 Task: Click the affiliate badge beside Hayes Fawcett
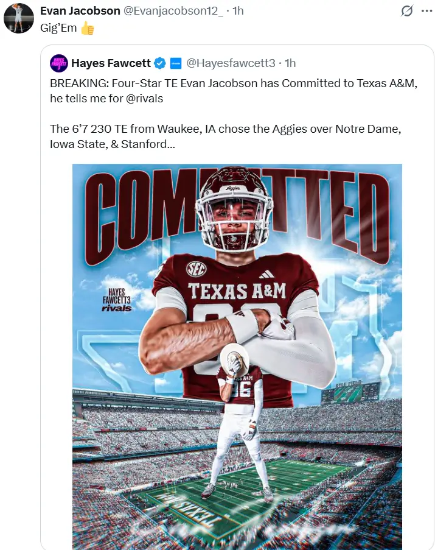click(x=176, y=63)
